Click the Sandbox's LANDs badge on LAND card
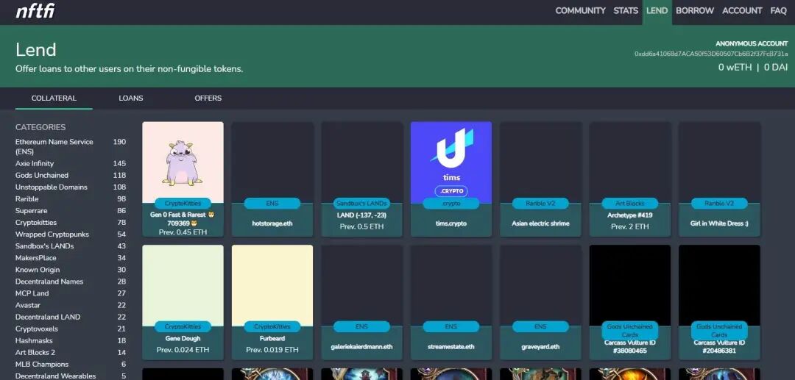795x380 pixels. 361,204
